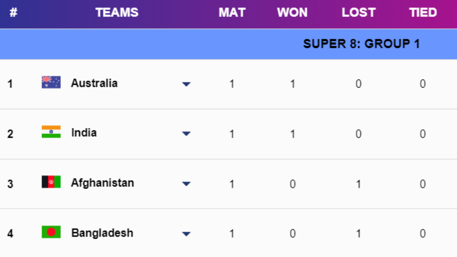Expand India's team details arrow
The width and height of the screenshot is (457, 257).
(186, 134)
